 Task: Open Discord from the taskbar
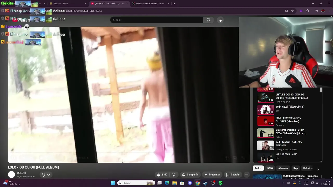(x=190, y=183)
